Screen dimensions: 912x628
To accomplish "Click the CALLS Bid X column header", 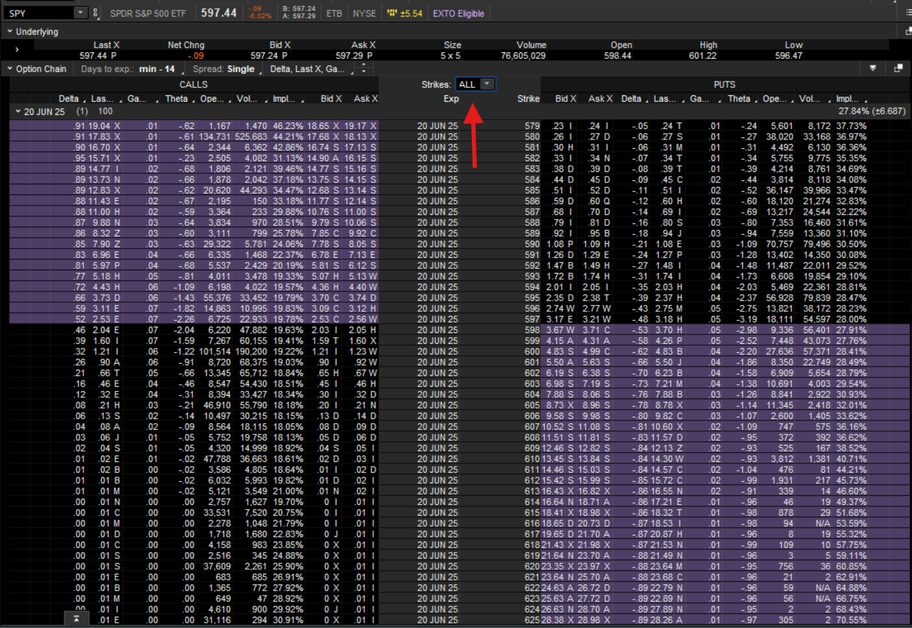I will click(x=331, y=98).
